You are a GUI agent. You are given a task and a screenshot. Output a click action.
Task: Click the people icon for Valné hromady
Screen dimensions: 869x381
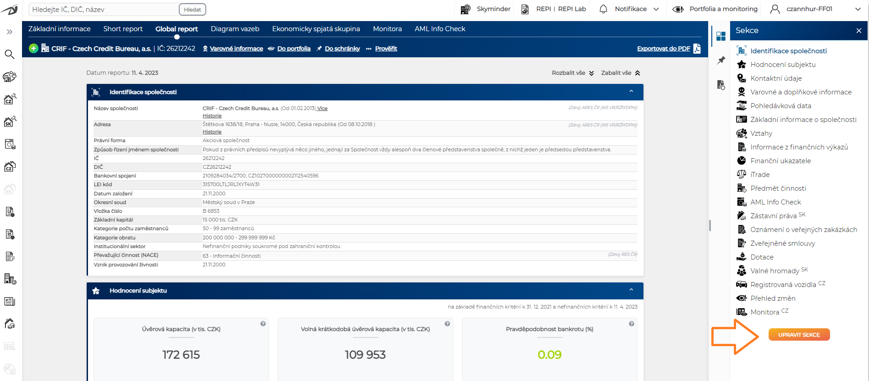(741, 271)
